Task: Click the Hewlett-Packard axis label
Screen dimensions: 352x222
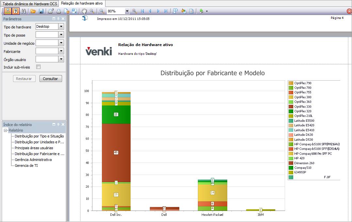Action: point(212,214)
